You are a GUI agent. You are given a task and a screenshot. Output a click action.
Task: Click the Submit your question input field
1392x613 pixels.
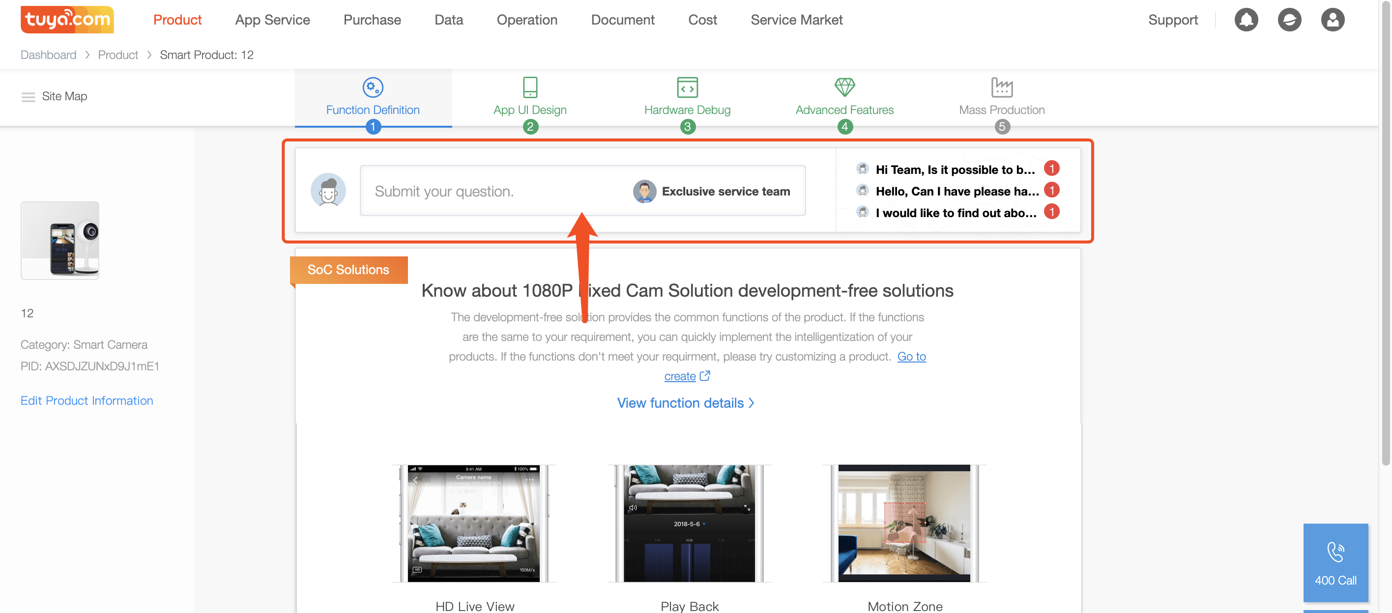[x=582, y=191]
